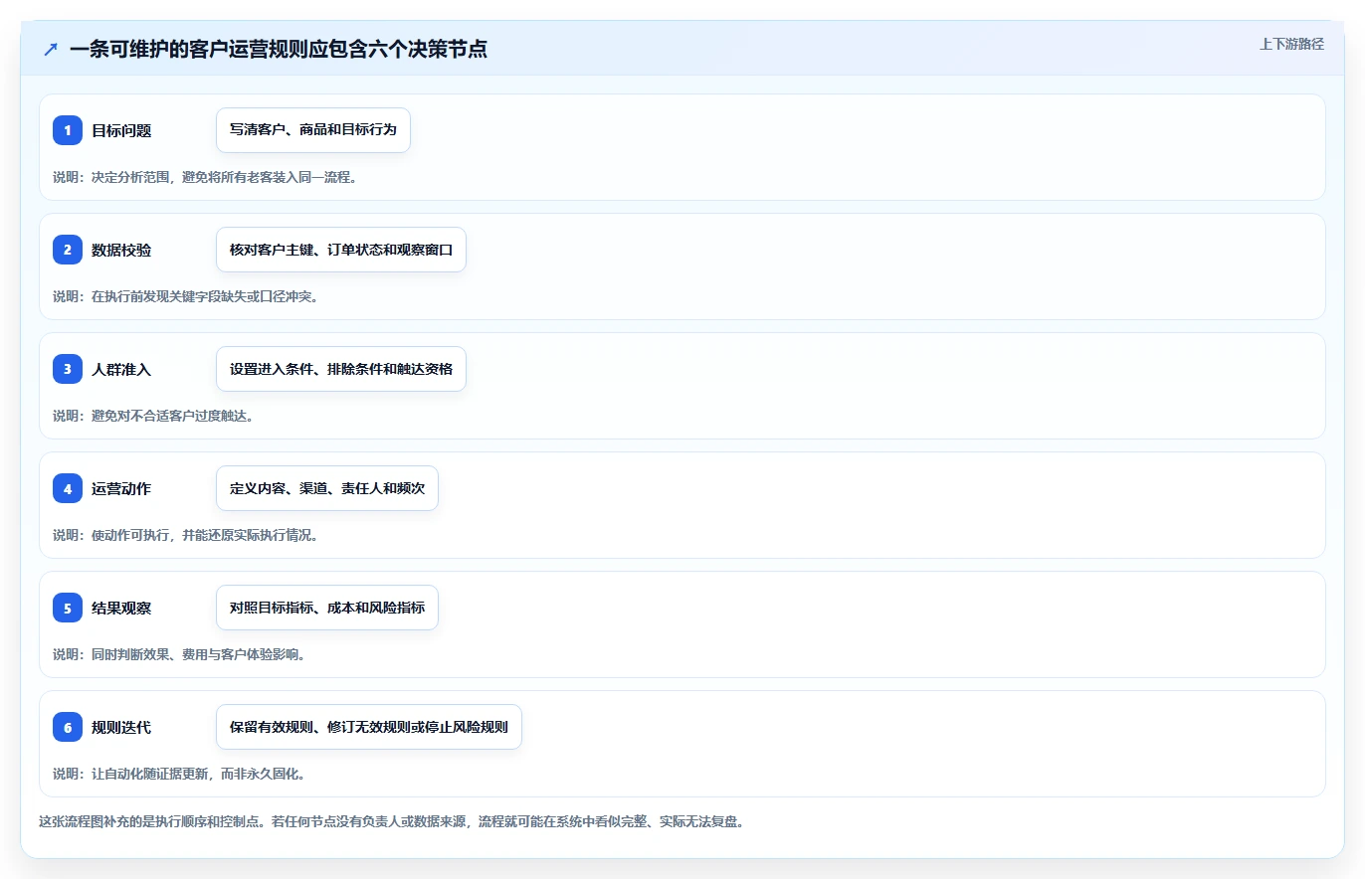The image size is (1365, 879).
Task: Click the main heading about 六个决策节点
Action: point(279,49)
